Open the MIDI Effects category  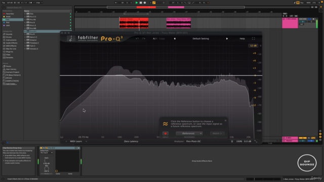11,46
